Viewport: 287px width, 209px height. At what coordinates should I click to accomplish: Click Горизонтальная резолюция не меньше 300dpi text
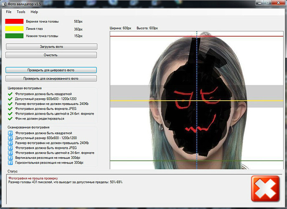click(x=49, y=163)
